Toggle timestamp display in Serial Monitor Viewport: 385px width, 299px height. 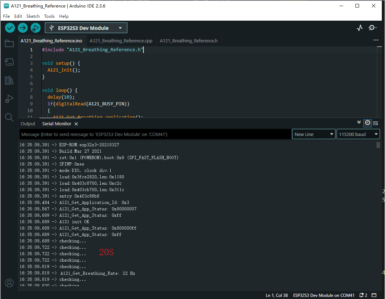368,123
